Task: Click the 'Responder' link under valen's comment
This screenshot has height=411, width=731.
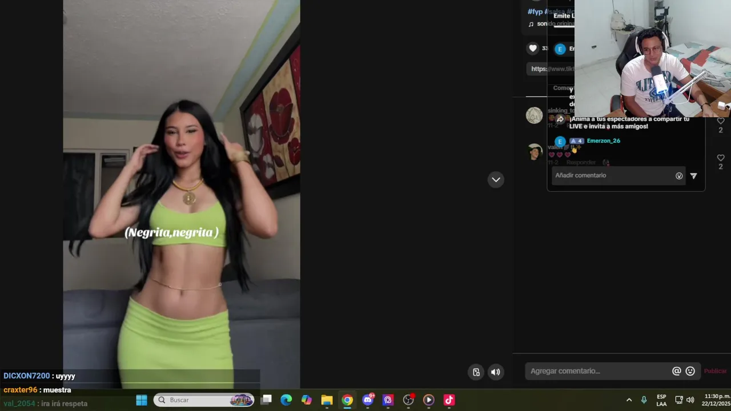Action: (x=581, y=163)
